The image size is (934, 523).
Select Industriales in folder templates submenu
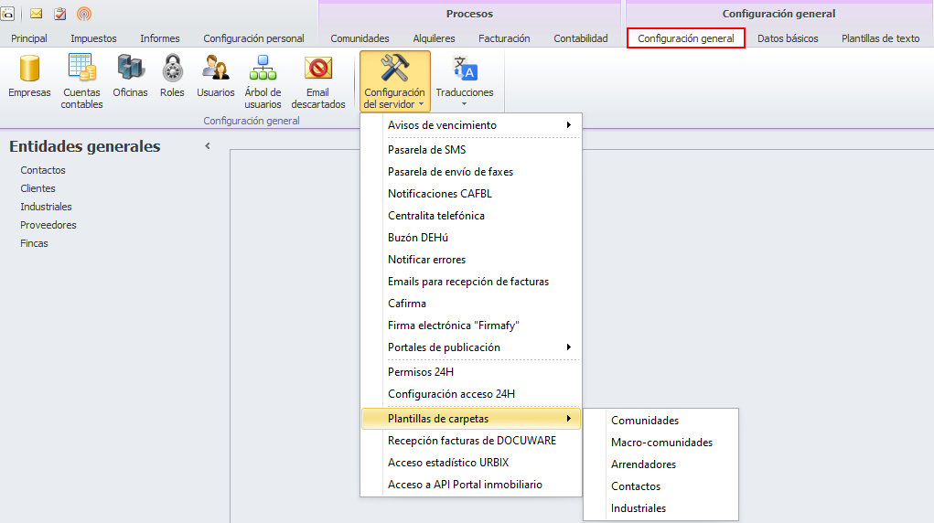tap(661, 508)
